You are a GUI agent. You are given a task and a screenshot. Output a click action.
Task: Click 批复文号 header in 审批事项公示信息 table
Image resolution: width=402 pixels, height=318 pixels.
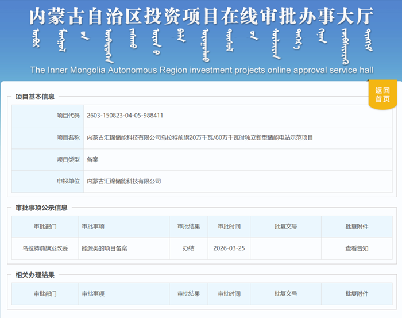pyautogui.click(x=285, y=227)
